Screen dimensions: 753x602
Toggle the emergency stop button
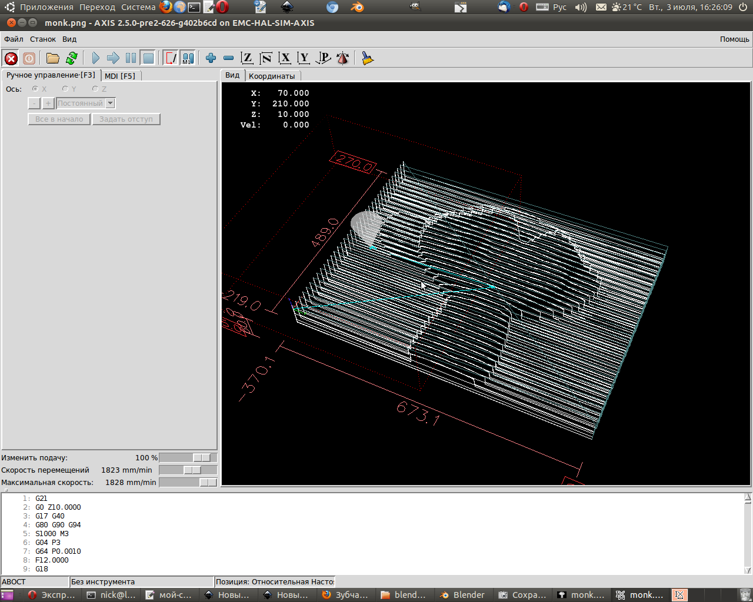point(11,58)
